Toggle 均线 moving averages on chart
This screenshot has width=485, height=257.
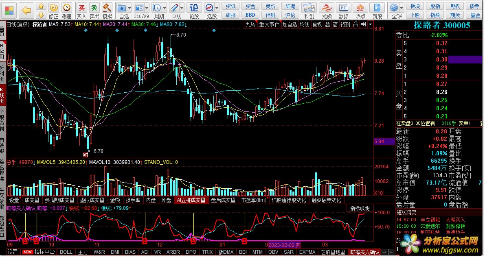point(304,24)
